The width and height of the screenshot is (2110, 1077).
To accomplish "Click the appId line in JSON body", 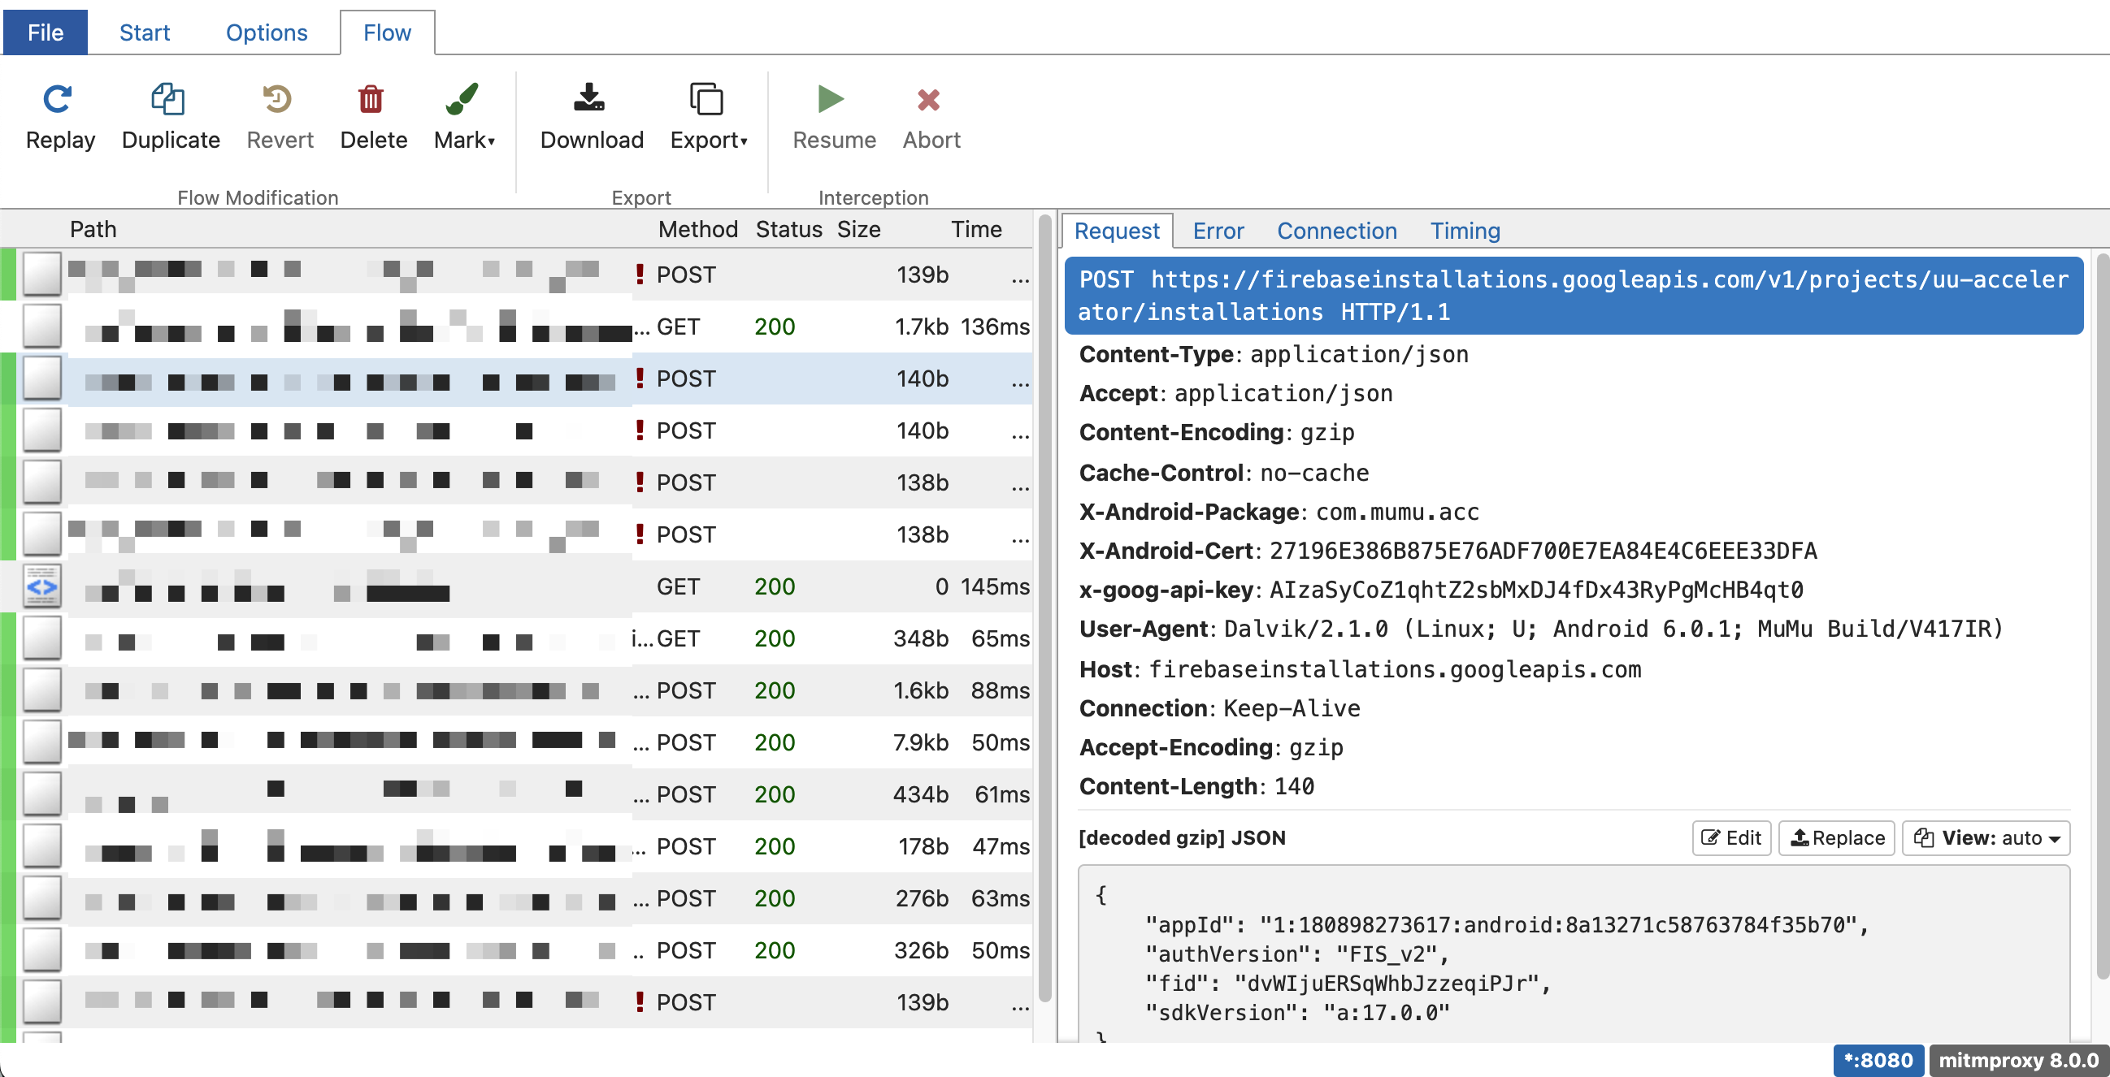I will pos(1507,925).
